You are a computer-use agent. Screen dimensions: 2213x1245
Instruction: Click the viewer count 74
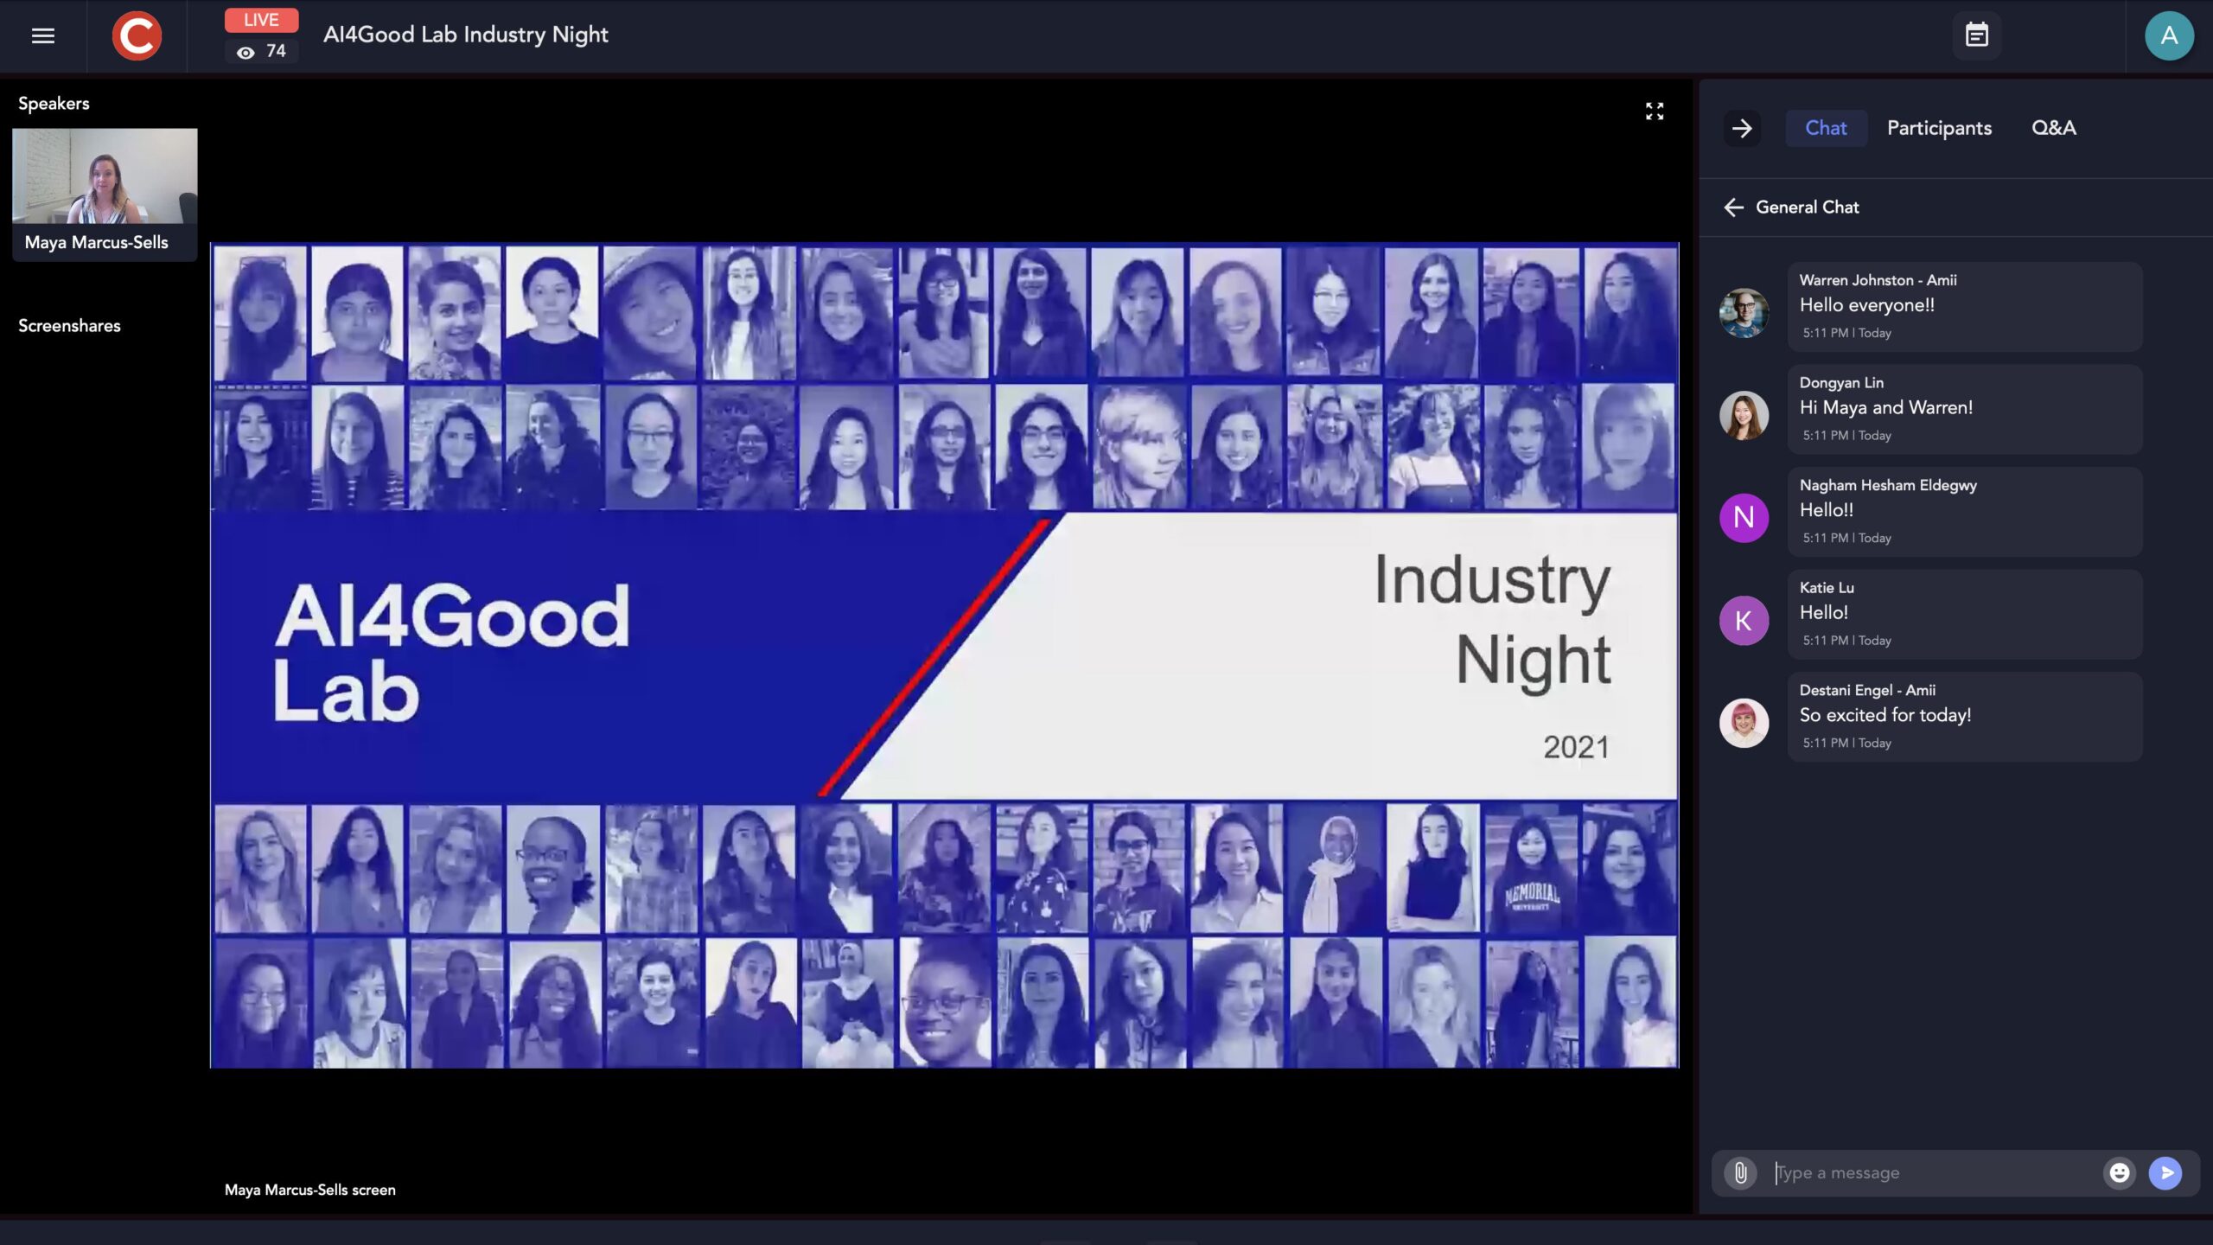276,52
